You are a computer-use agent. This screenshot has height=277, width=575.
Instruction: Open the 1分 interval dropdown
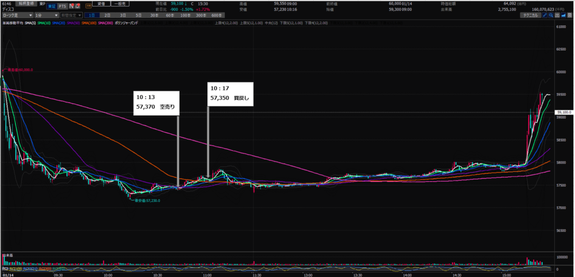(45, 15)
